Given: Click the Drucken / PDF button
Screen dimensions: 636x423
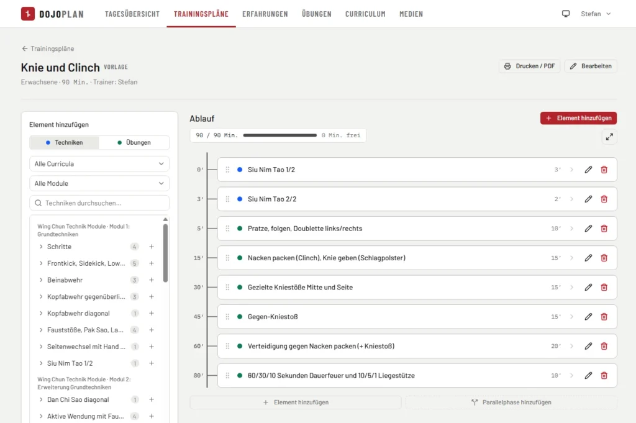Looking at the screenshot, I should click(529, 66).
